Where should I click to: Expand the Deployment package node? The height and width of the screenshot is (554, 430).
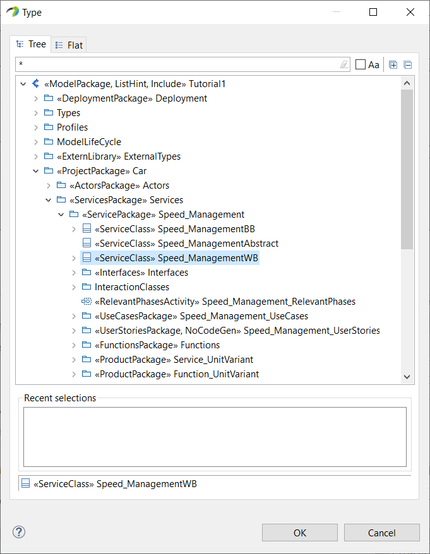coord(36,98)
